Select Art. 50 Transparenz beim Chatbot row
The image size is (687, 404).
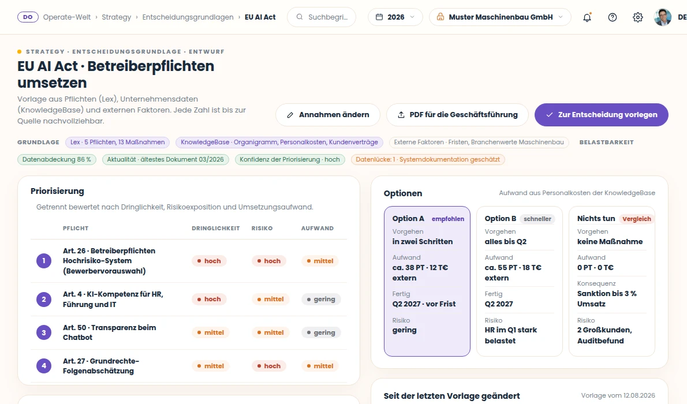click(x=189, y=332)
